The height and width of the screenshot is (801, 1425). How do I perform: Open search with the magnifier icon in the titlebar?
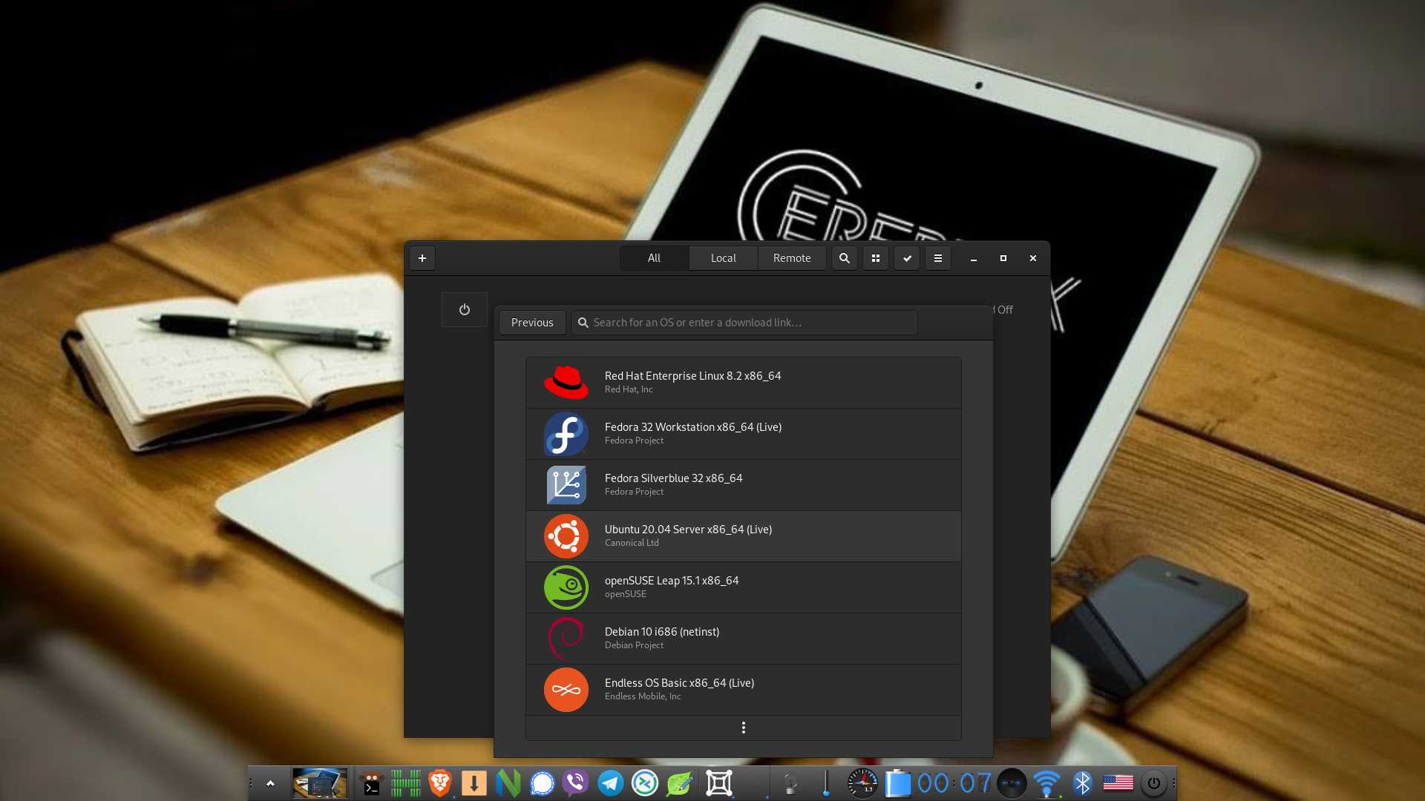(845, 258)
